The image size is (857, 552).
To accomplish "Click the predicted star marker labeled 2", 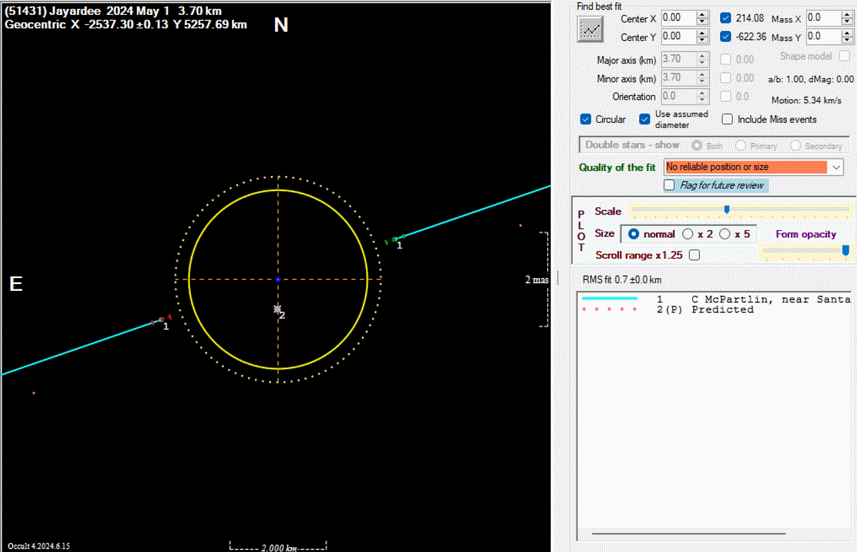I will click(277, 309).
